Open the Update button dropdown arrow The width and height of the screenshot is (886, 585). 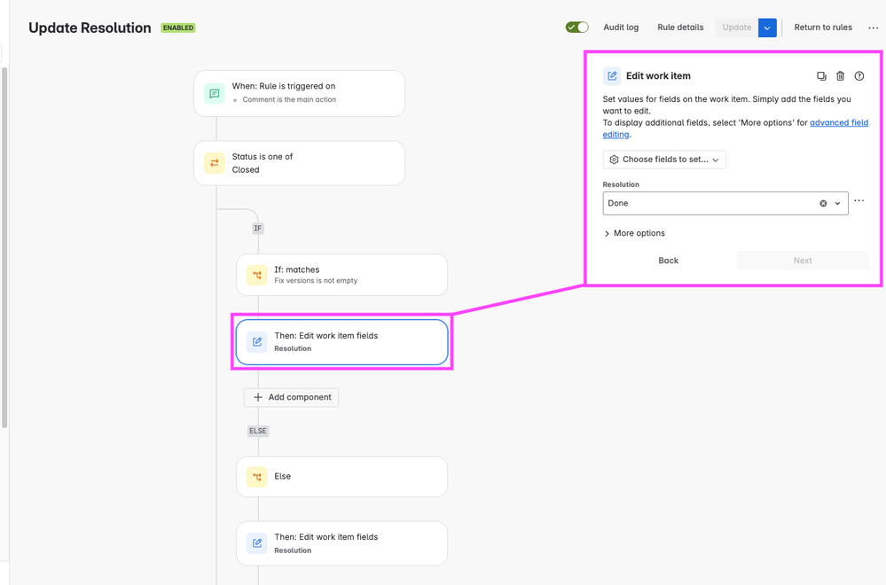click(767, 27)
